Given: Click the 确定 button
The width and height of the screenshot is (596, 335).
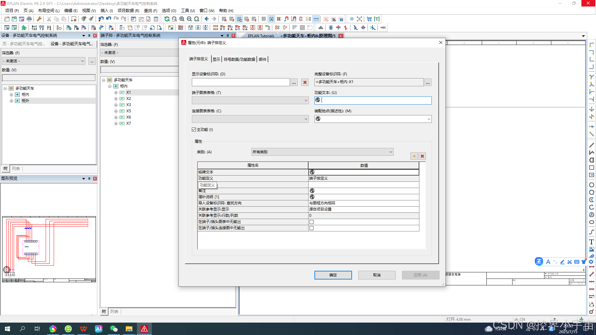Looking at the screenshot, I should tap(333, 275).
